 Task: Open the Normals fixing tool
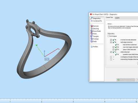91,26
